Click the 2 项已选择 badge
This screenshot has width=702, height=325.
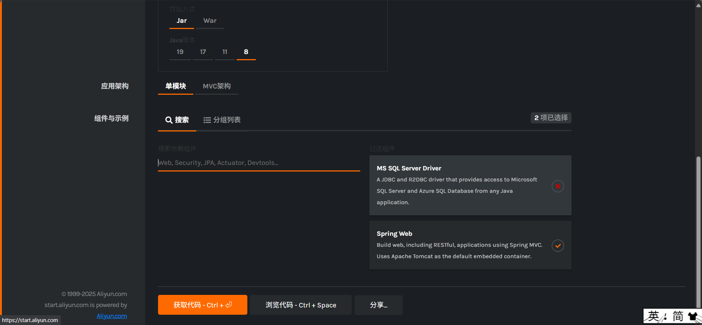(551, 118)
